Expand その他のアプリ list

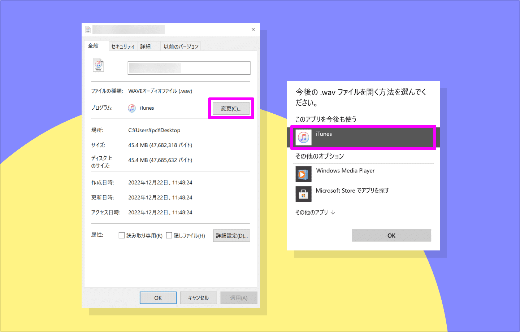315,212
